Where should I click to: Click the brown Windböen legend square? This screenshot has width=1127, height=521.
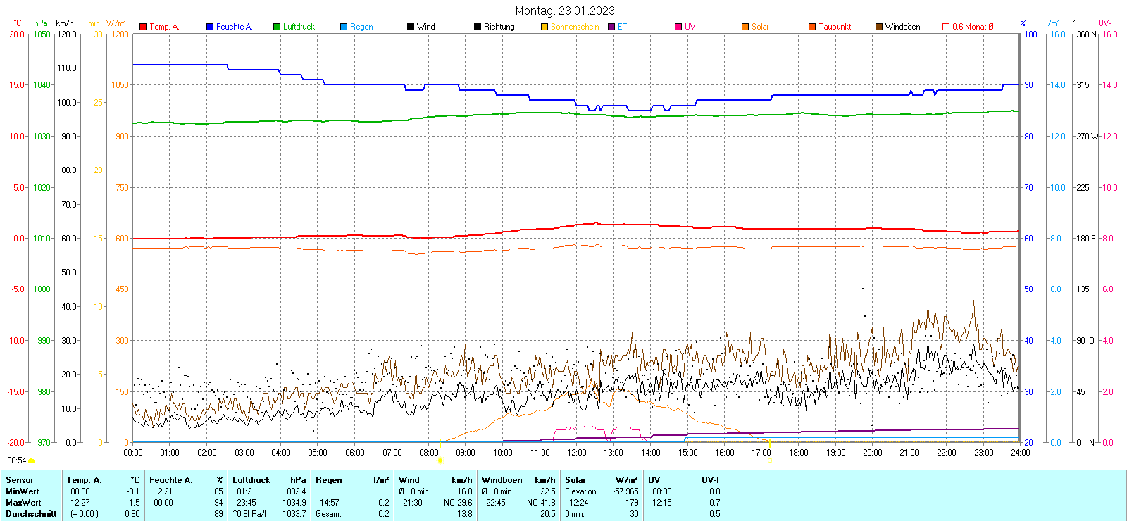tap(879, 27)
